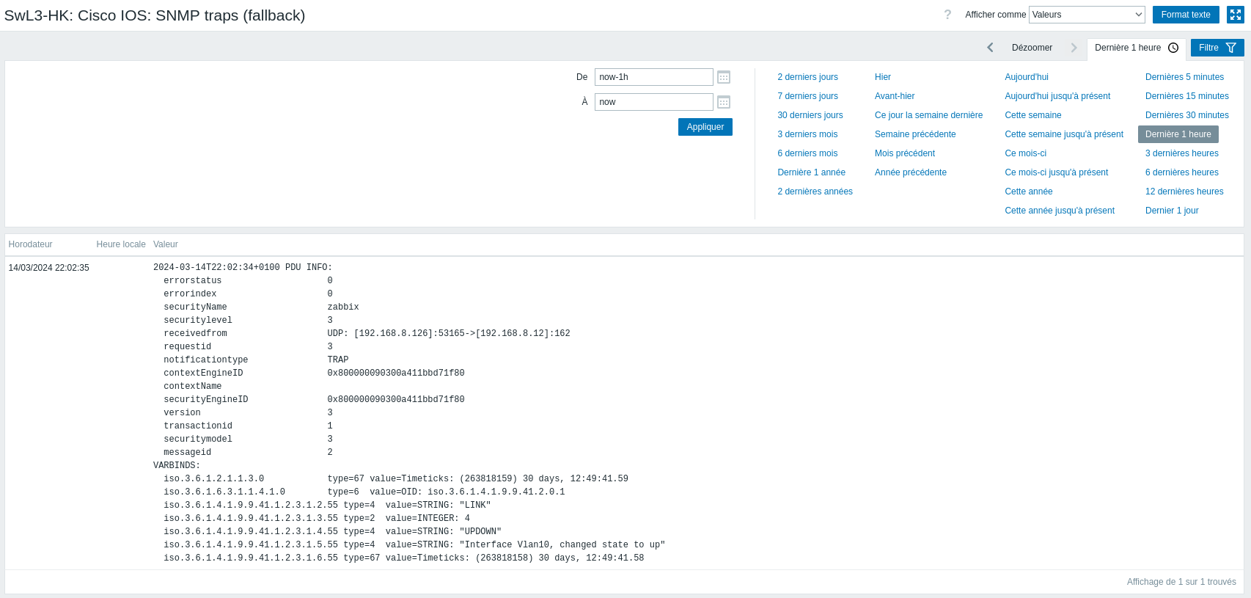Screen dimensions: 1251x598
Task: Pick the Aujourd'hui time range
Action: click(1026, 77)
